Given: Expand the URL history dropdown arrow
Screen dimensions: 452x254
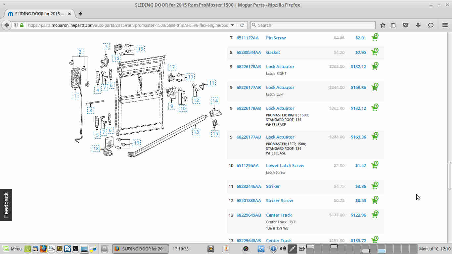Looking at the screenshot, I should (x=233, y=25).
